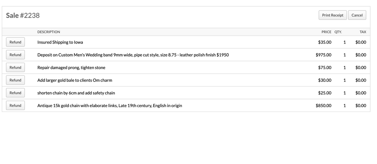Click the Om charm bale description
The height and width of the screenshot is (164, 377).
coord(75,80)
